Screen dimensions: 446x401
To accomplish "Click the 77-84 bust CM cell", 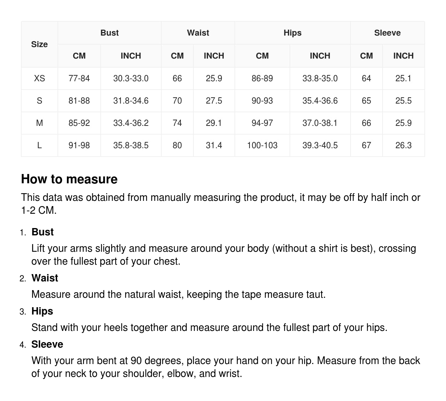I will (x=79, y=78).
